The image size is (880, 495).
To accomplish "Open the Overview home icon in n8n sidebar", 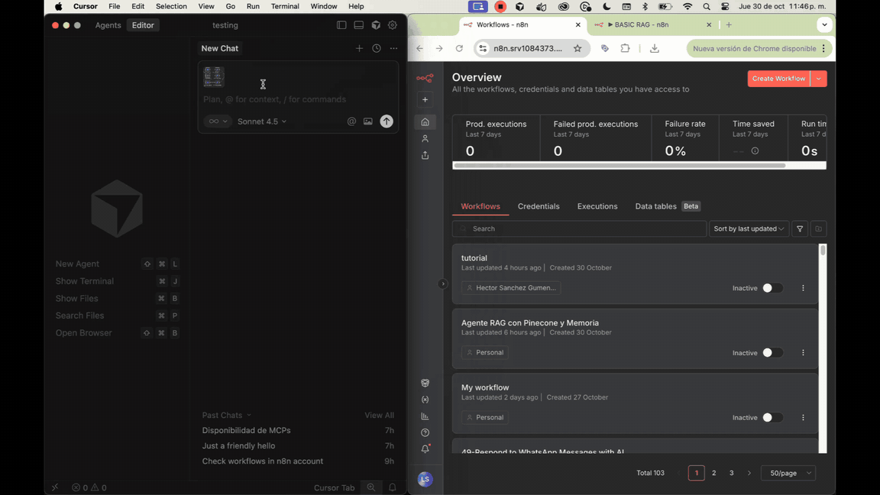I will click(x=425, y=122).
